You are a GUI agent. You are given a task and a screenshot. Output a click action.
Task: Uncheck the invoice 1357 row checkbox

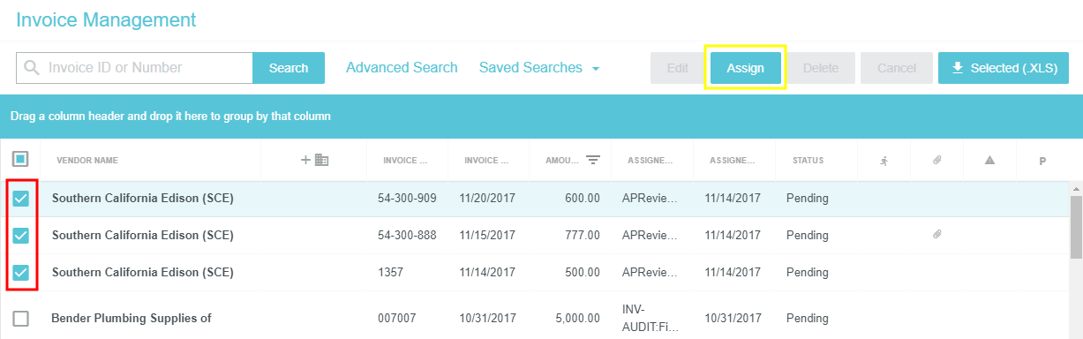tap(20, 272)
